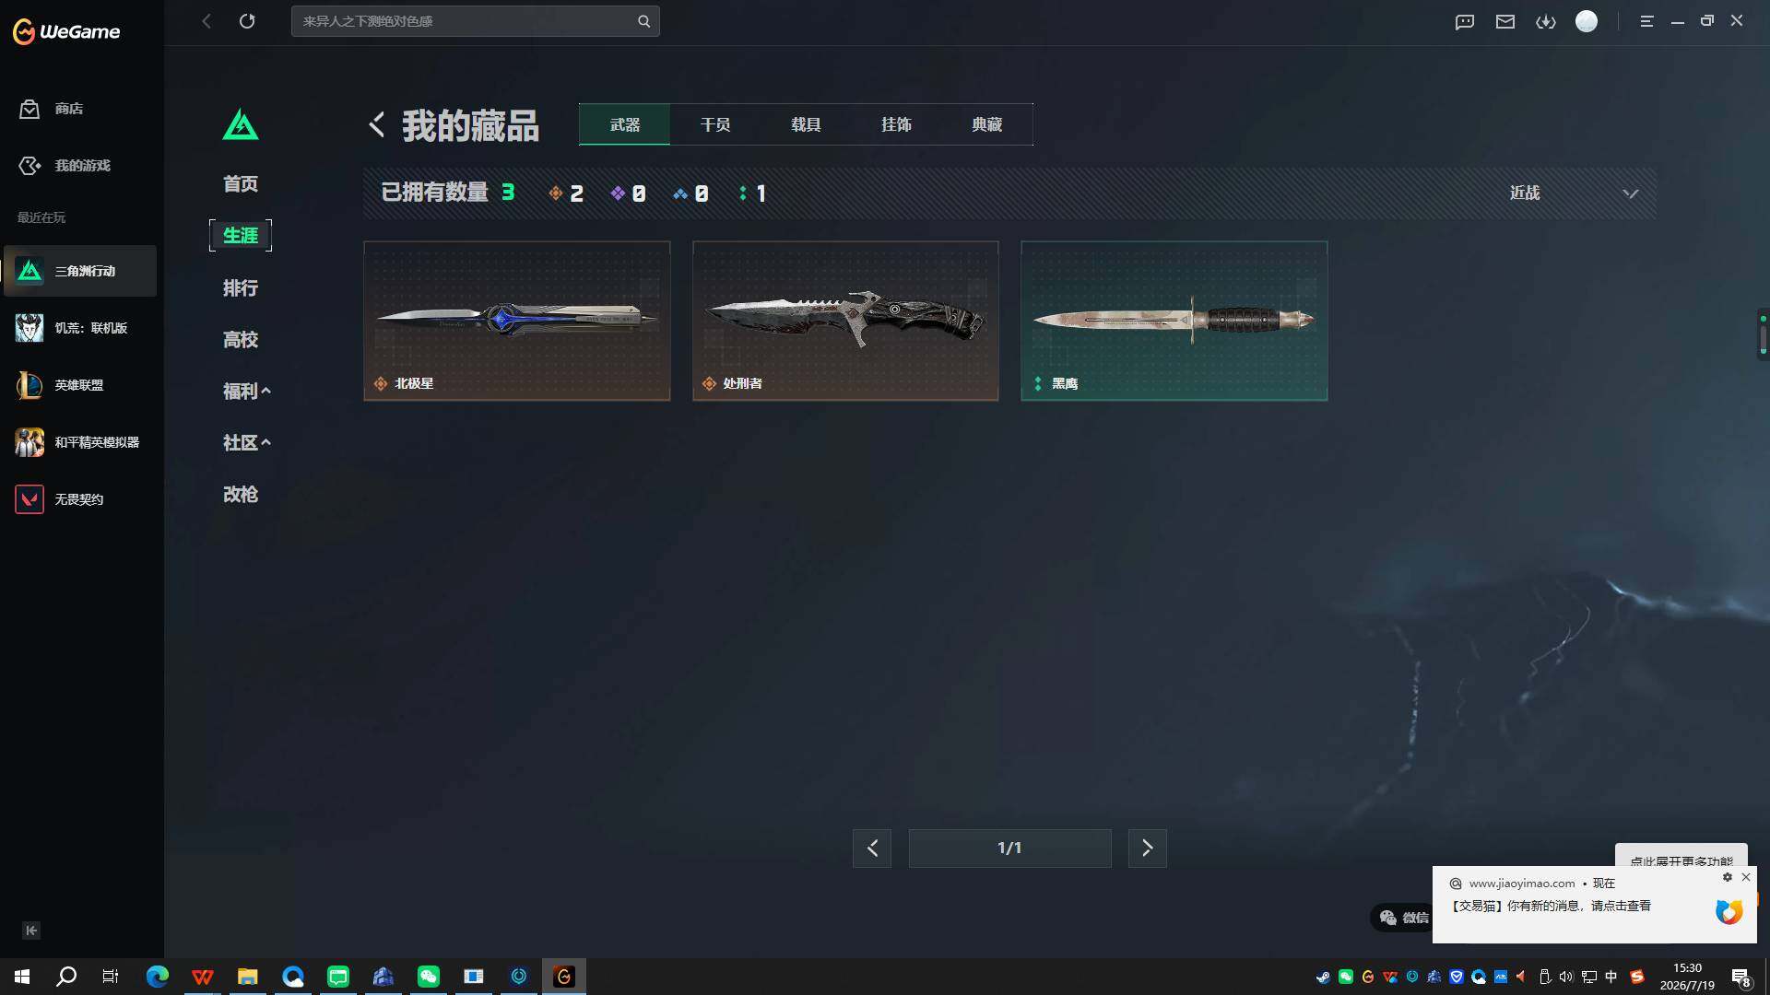
Task: Filter by green rarity count 1
Action: coord(753,193)
